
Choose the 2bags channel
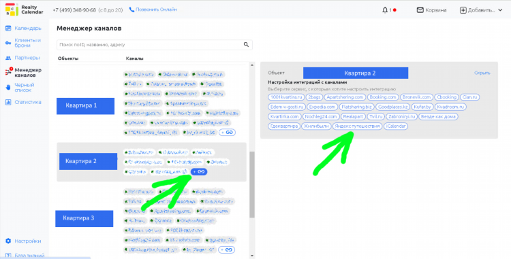[x=315, y=97]
